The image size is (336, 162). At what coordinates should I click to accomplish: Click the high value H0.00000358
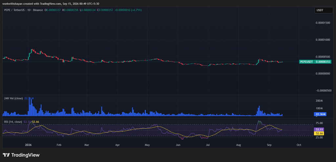tap(71, 10)
